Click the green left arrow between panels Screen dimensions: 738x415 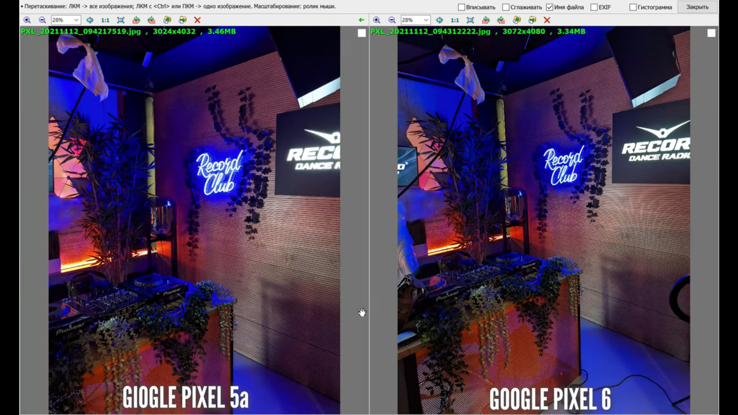[x=361, y=20]
